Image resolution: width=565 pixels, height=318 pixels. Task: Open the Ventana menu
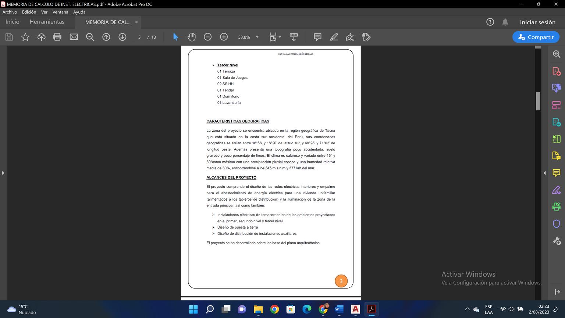(60, 12)
